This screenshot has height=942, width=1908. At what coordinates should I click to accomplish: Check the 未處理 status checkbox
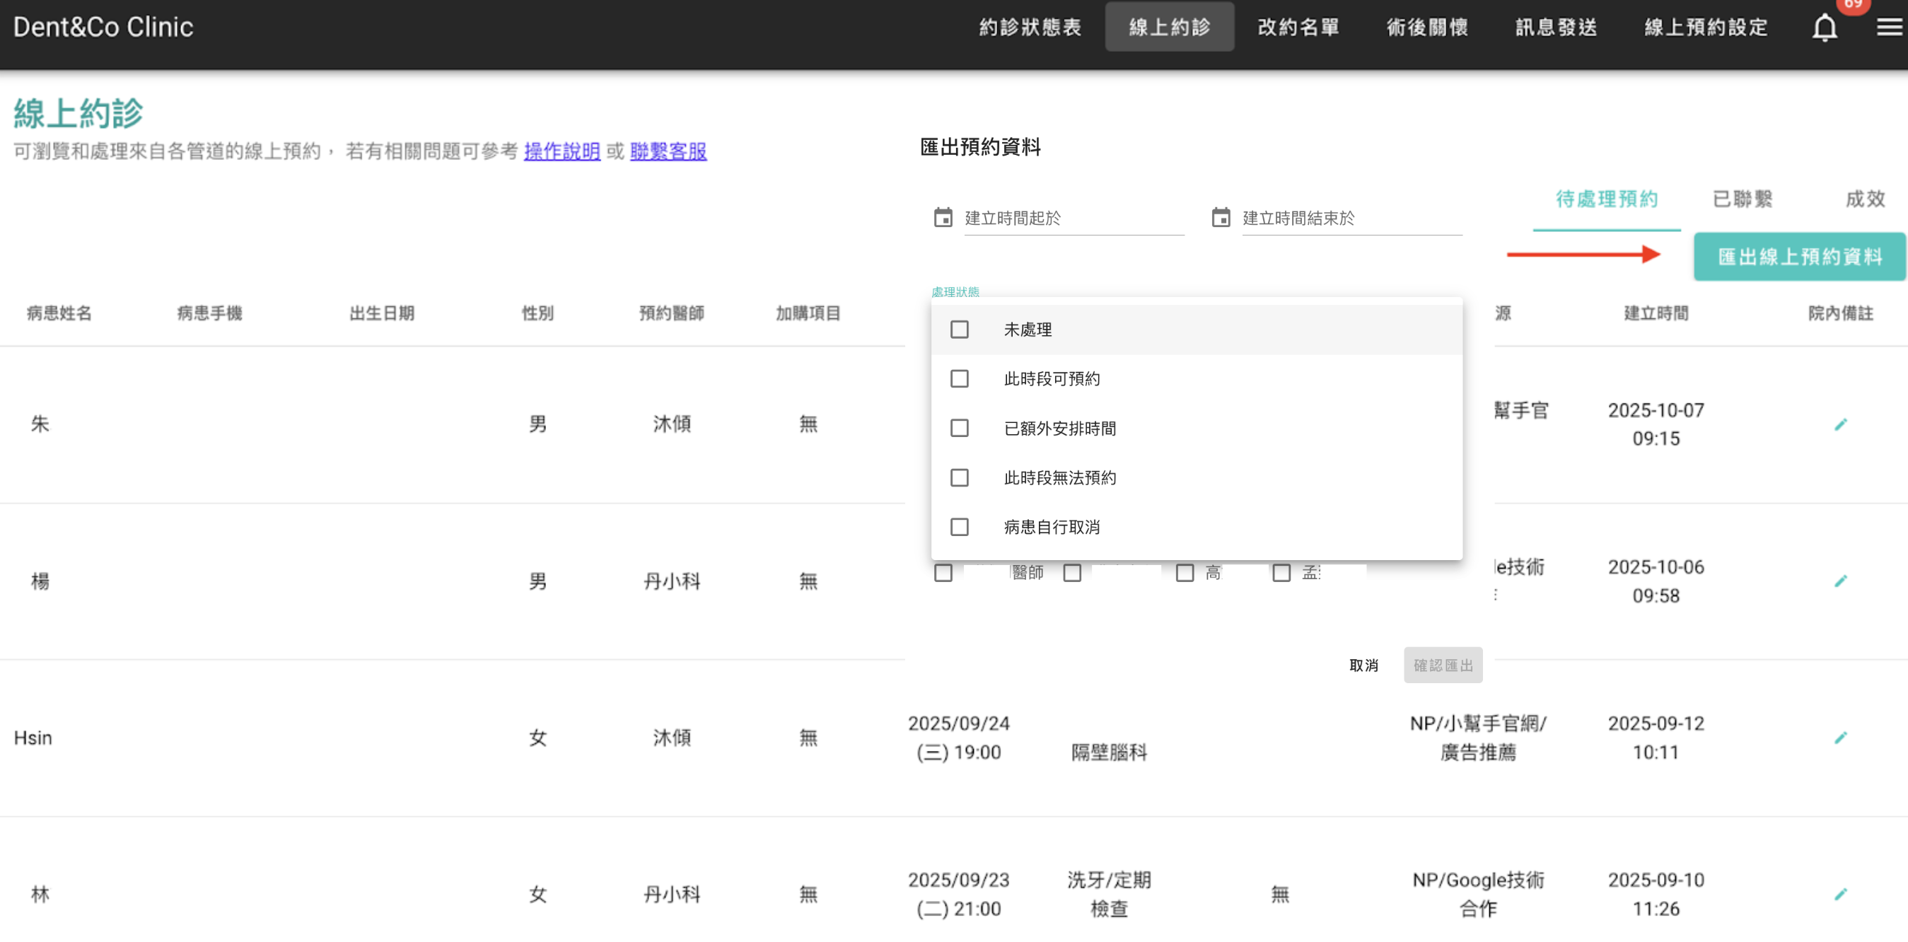click(959, 329)
